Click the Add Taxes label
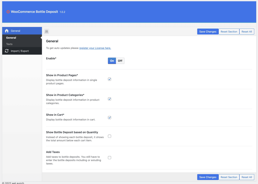Image resolution: width=258 pixels, height=184 pixels. point(53,152)
